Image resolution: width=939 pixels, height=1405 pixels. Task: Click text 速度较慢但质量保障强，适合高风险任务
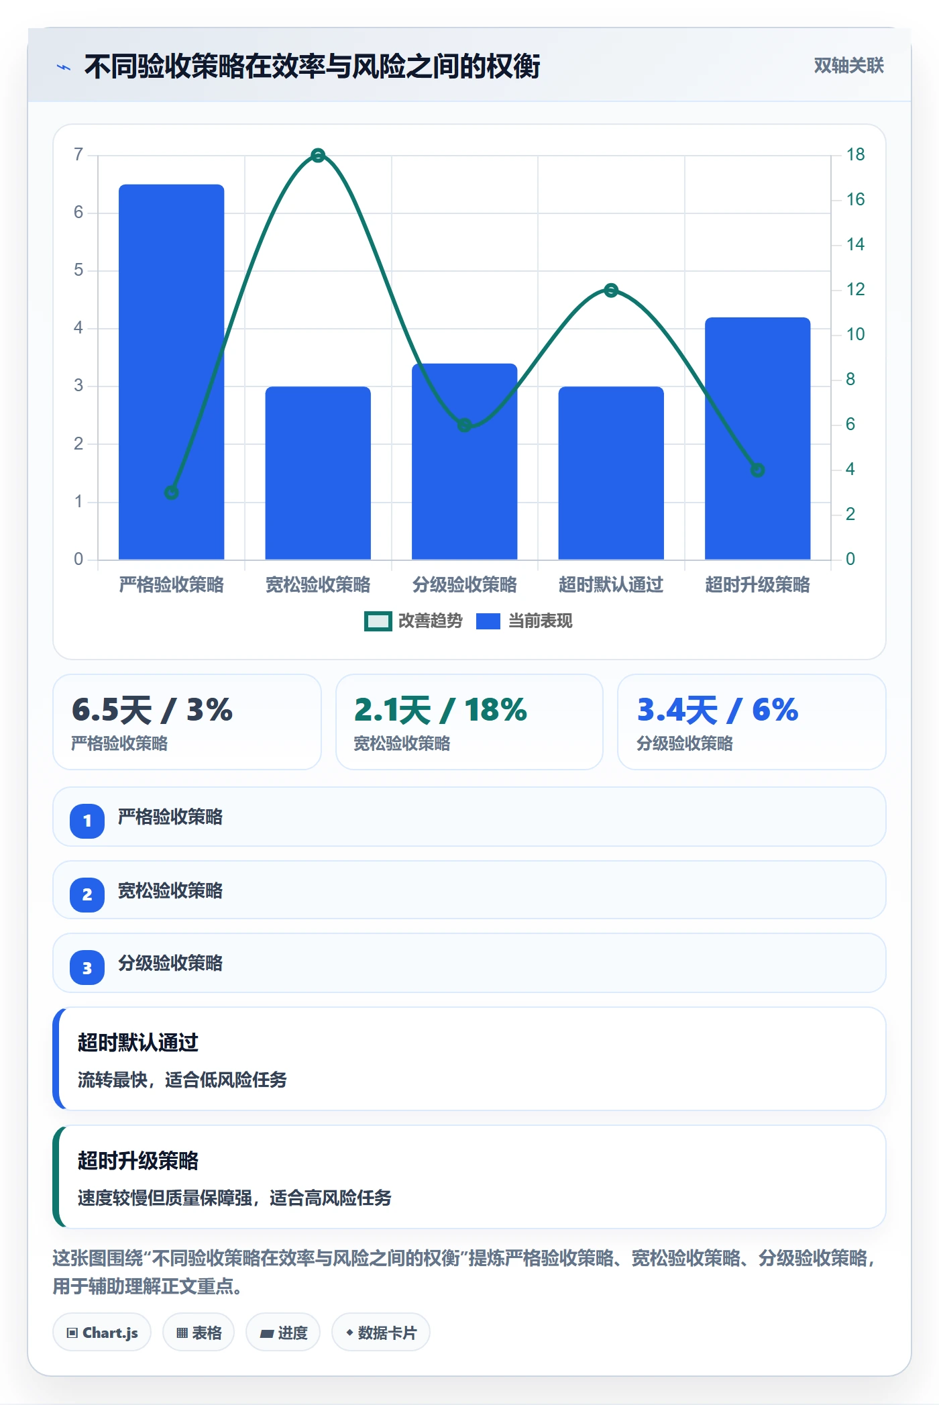(x=235, y=1198)
